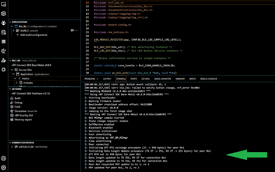Image resolution: width=275 pixels, height=172 pixels.
Task: Collapse the CONNECTED DEVICES section
Action: [x=10, y=143]
